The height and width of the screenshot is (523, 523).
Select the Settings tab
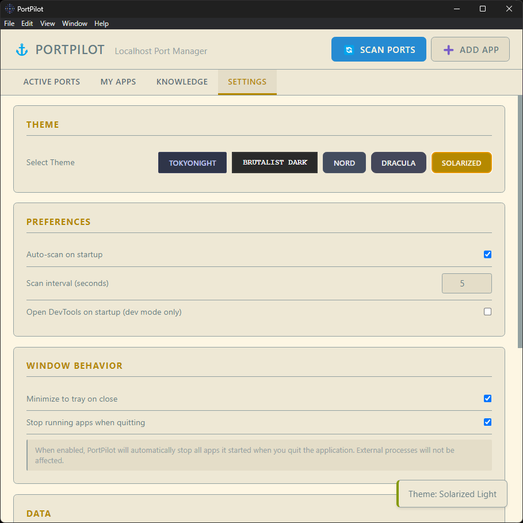(x=247, y=82)
